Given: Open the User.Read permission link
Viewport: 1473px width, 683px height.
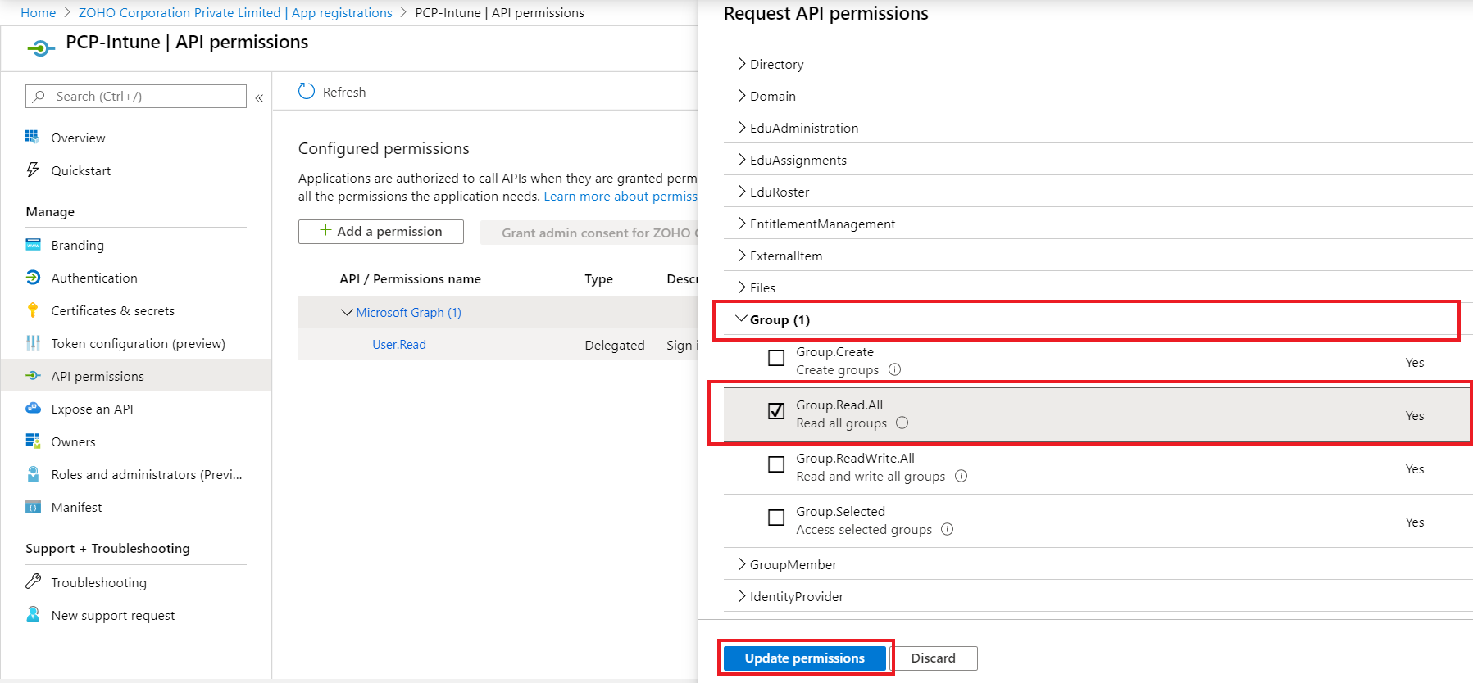Looking at the screenshot, I should (x=398, y=344).
